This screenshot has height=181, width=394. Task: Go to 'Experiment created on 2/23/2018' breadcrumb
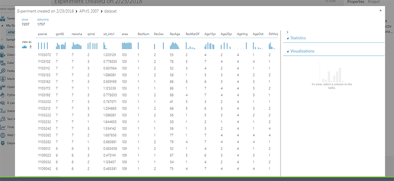coord(45,11)
